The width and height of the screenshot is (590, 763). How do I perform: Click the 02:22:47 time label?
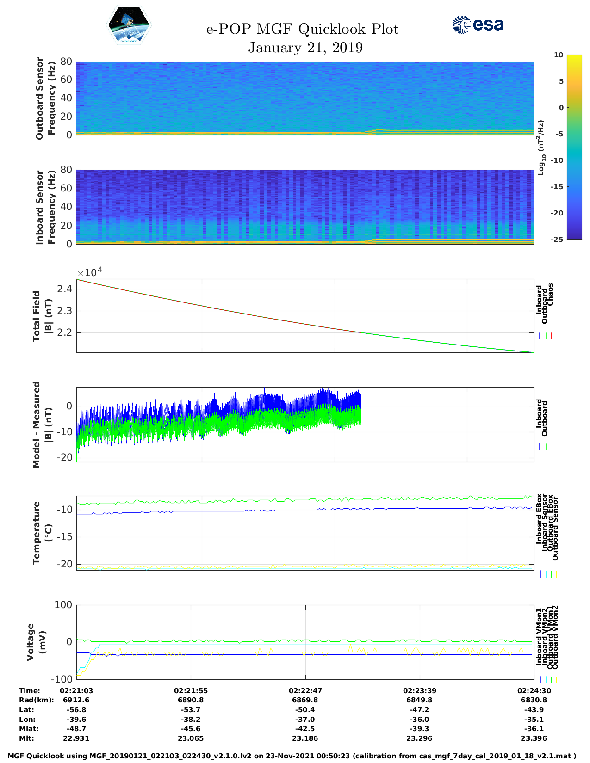[x=305, y=690]
